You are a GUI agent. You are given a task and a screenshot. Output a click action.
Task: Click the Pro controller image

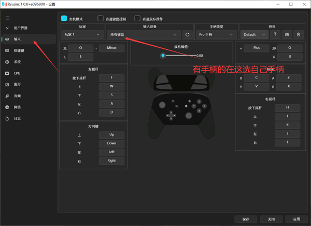181,103
